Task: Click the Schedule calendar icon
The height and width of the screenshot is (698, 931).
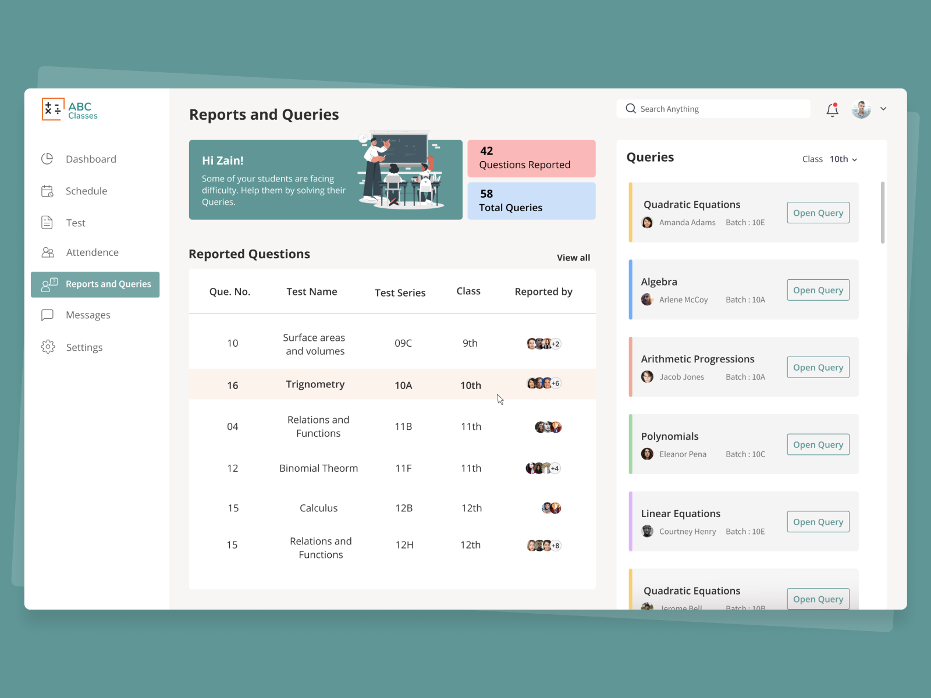Action: coord(47,191)
